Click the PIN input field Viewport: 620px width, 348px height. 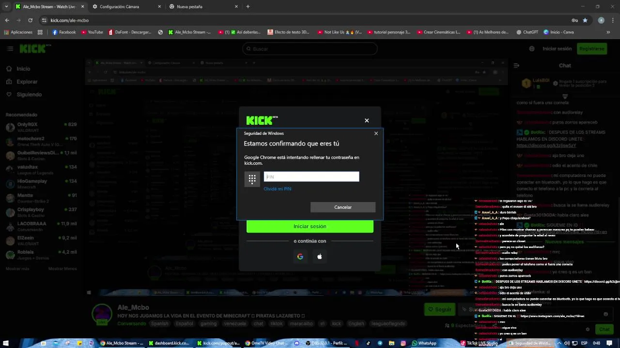click(311, 177)
